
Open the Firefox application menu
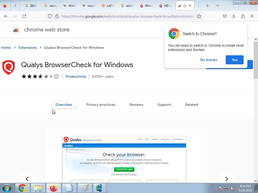pyautogui.click(x=252, y=16)
